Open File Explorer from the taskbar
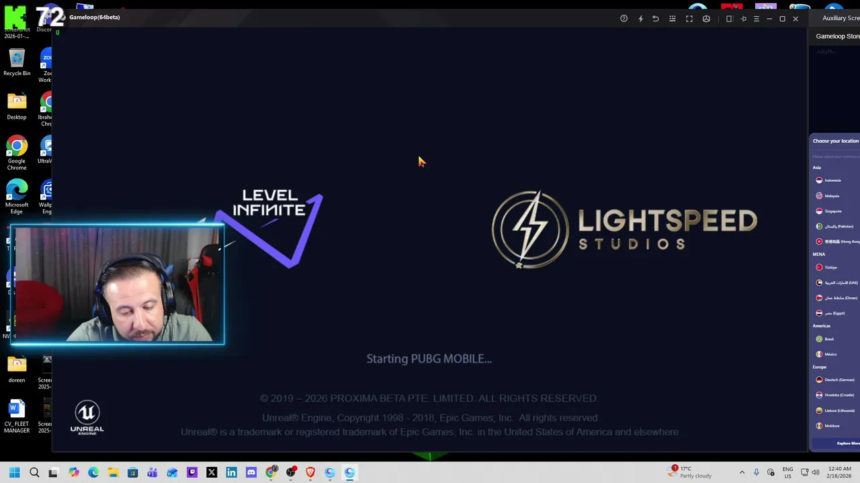 113,472
